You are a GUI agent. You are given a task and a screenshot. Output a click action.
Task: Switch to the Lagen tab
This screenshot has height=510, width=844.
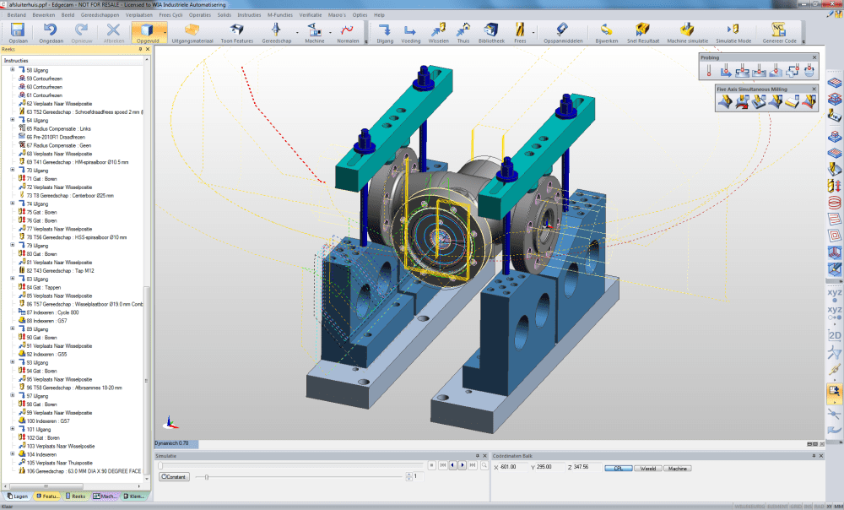pos(17,496)
